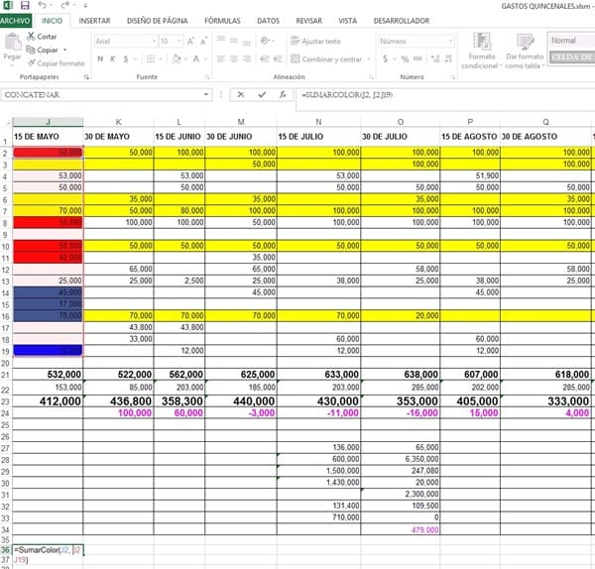Toggle bold N formatting
Viewport: 595px width, 569px height.
click(100, 58)
